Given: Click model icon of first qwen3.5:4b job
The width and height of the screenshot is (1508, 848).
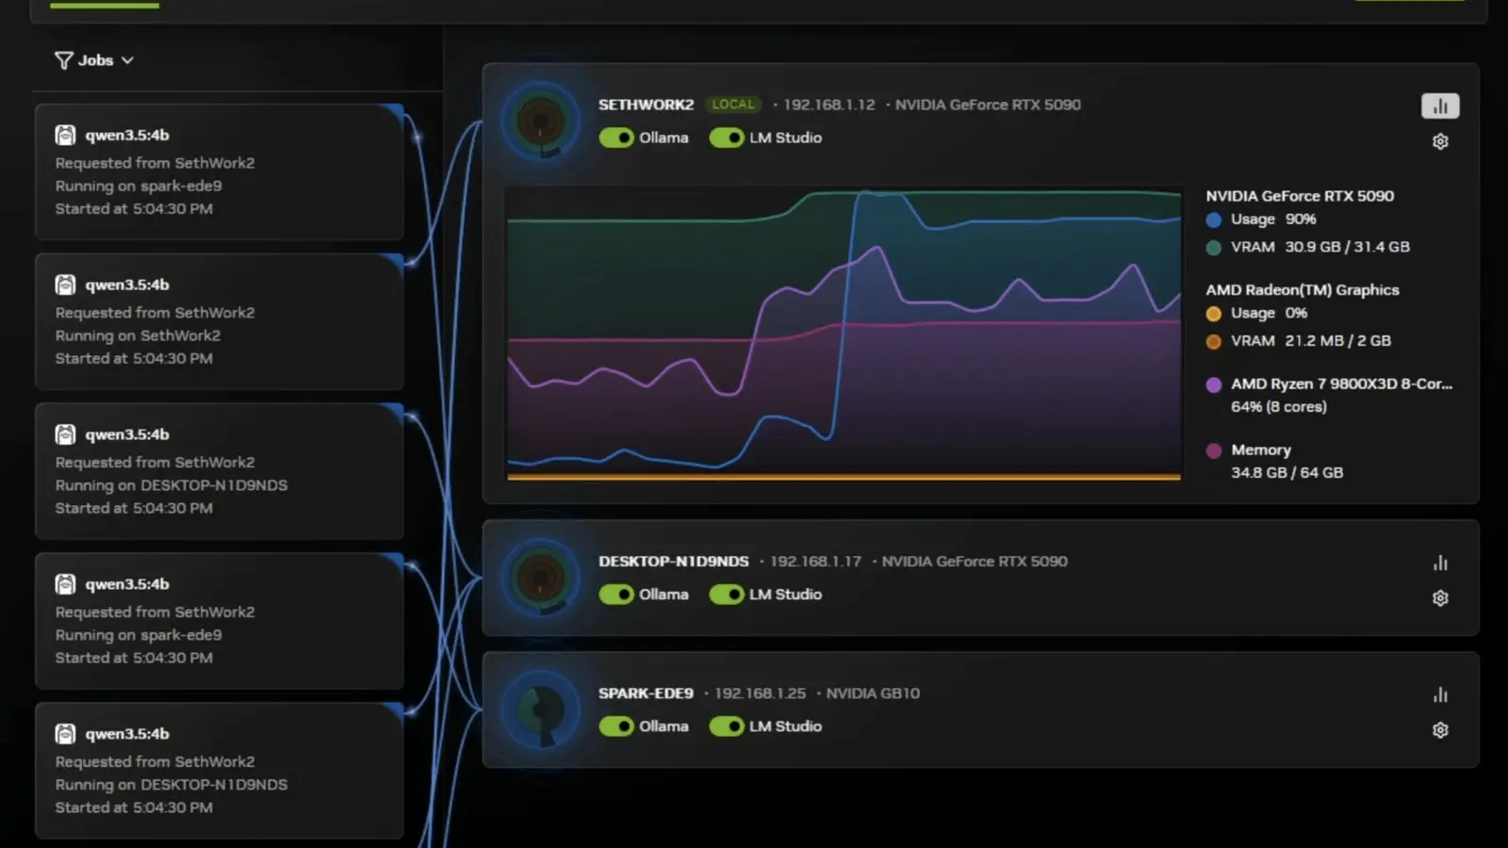Looking at the screenshot, I should [x=65, y=135].
